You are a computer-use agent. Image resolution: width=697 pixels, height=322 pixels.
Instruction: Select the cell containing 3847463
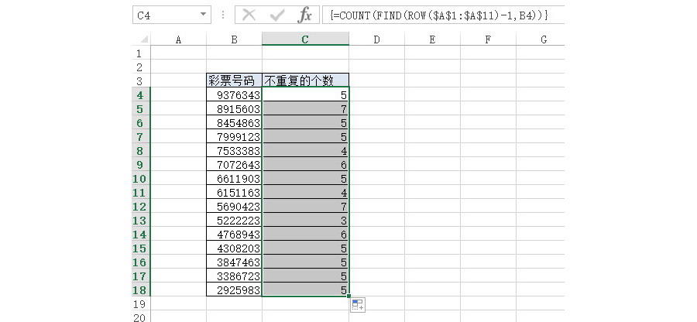point(234,262)
